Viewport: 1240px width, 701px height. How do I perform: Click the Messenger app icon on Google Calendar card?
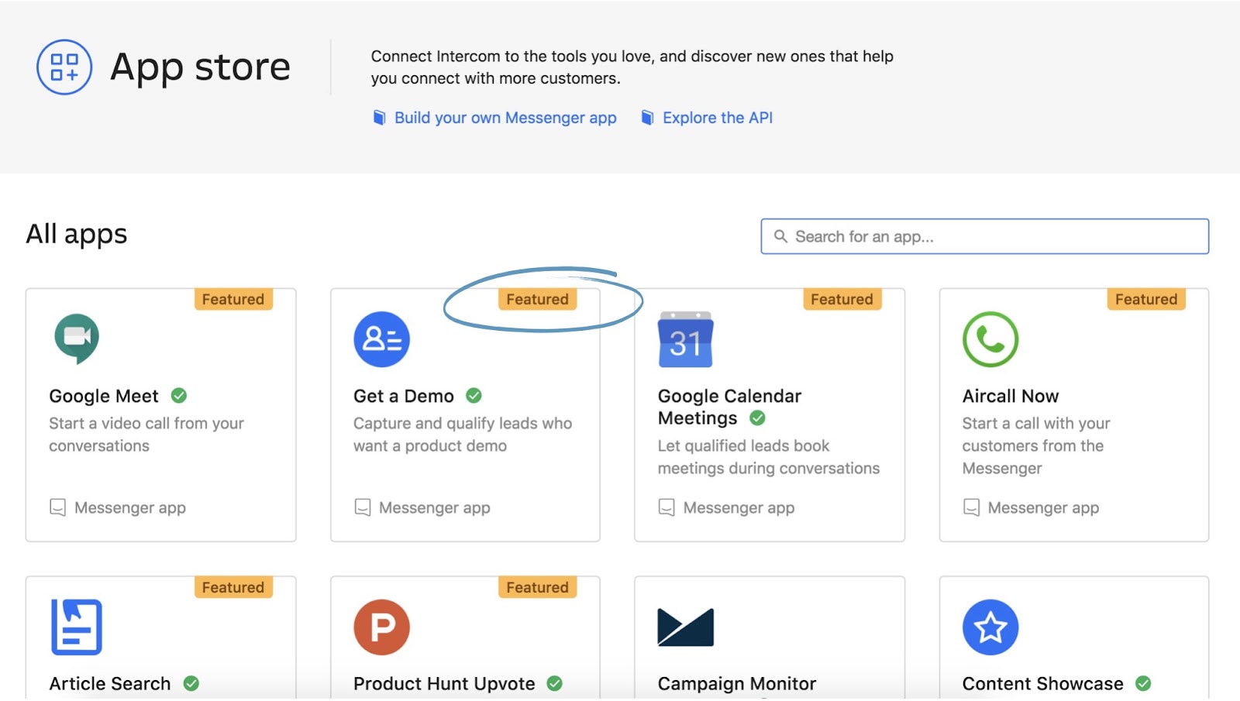coord(666,507)
